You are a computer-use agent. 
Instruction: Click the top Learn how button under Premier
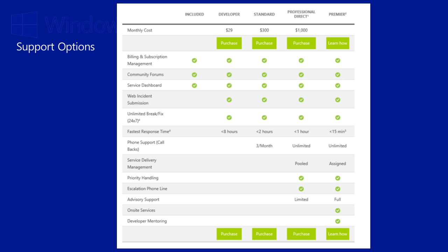click(x=337, y=43)
